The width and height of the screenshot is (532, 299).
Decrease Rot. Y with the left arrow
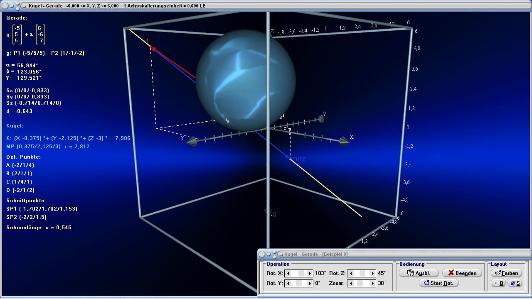[288, 283]
